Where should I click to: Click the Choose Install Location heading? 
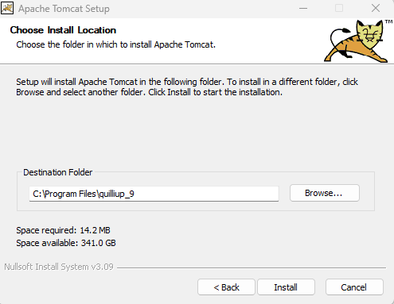point(63,30)
